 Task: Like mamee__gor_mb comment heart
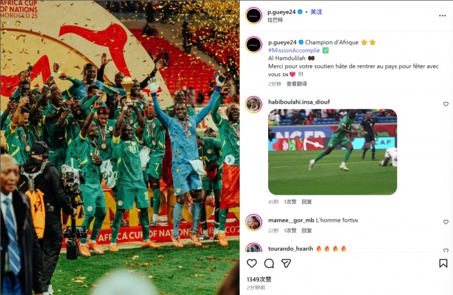[x=446, y=222]
